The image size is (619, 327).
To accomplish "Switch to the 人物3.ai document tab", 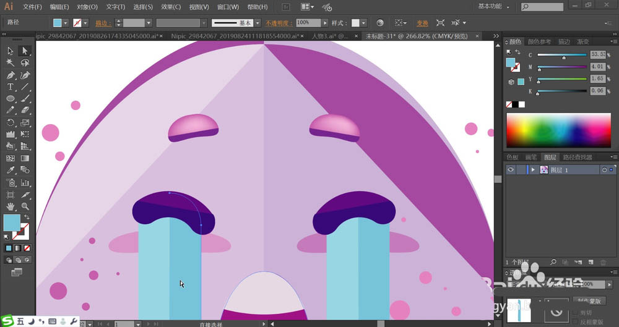I will pos(330,36).
